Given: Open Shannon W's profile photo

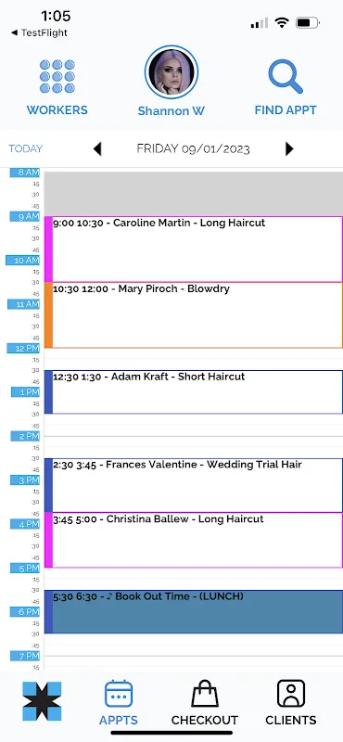Looking at the screenshot, I should point(171,72).
